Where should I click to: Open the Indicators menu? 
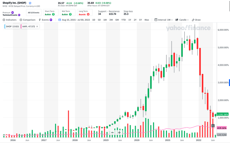[10, 20]
